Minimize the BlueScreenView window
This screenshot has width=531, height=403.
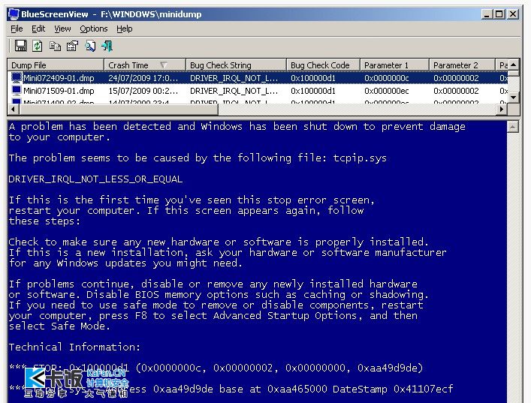[487, 14]
